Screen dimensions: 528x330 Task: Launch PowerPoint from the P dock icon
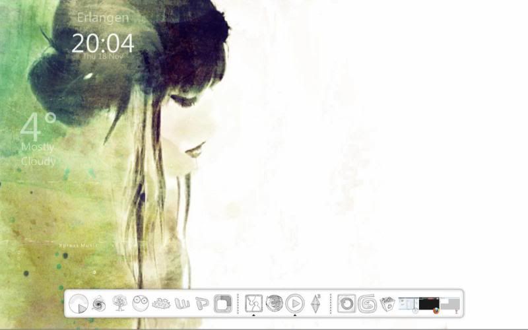(202, 304)
